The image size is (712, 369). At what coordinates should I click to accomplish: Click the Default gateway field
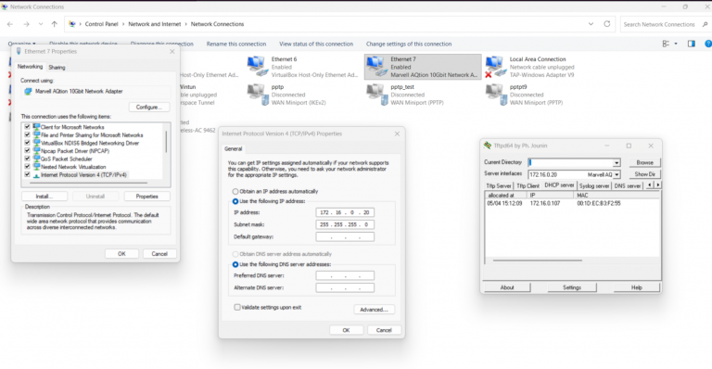coord(345,237)
